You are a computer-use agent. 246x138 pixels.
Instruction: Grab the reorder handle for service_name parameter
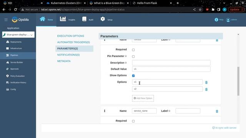coord(105,111)
